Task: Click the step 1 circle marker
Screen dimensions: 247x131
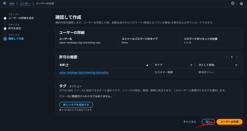Action: [x=5, y=18]
